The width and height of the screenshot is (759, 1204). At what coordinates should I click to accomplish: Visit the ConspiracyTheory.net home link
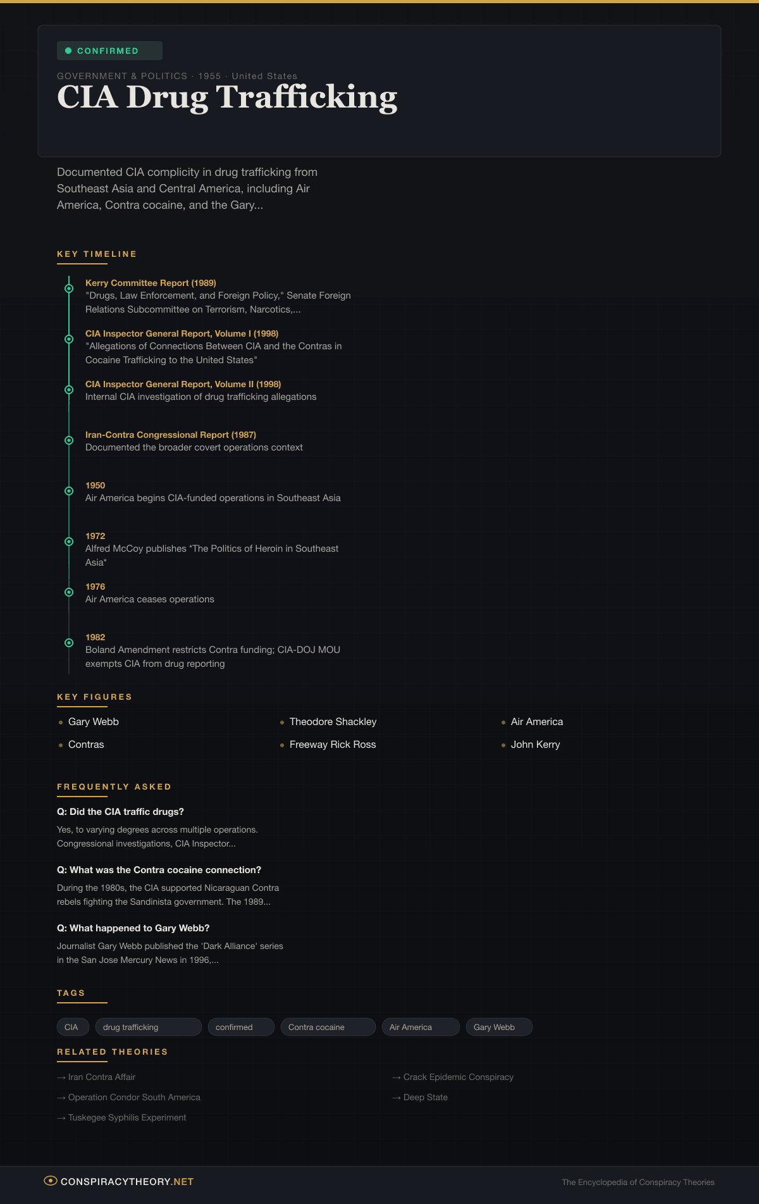126,1181
